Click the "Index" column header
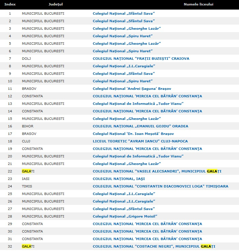Image resolution: width=239 pixels, height=251 pixels. 10,4
